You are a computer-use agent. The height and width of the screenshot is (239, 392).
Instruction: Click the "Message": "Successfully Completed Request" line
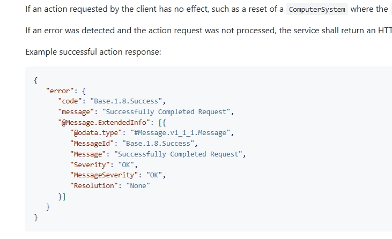(158, 154)
